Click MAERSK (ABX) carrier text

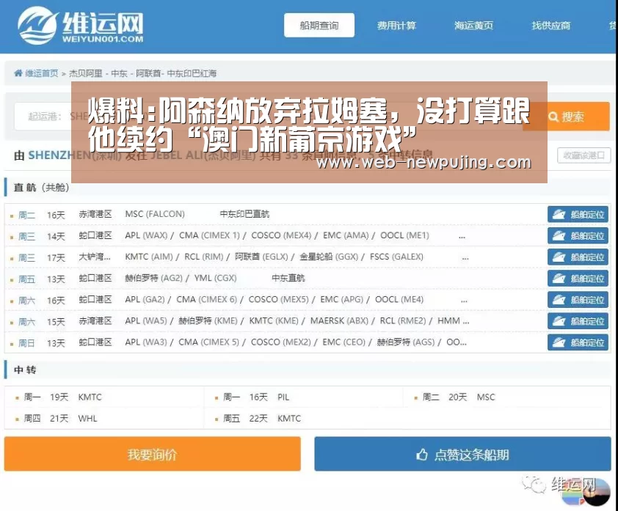[339, 320]
